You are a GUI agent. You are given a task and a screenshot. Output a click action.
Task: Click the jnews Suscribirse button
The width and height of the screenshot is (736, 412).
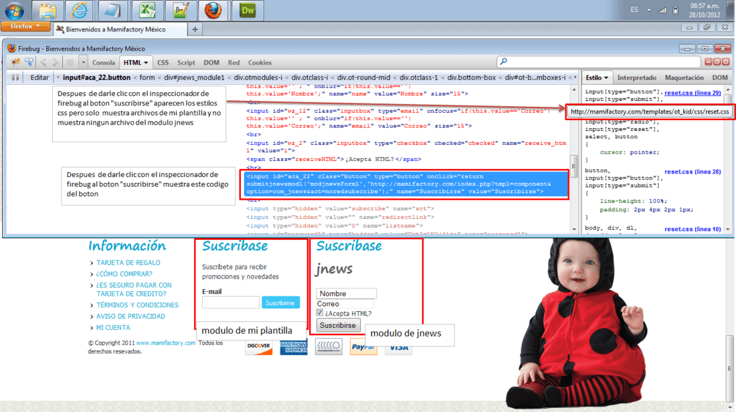pyautogui.click(x=337, y=325)
